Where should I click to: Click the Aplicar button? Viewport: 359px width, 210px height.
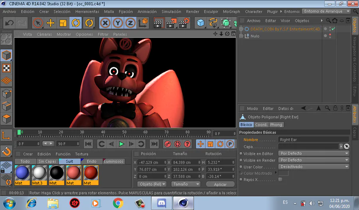[220, 184]
